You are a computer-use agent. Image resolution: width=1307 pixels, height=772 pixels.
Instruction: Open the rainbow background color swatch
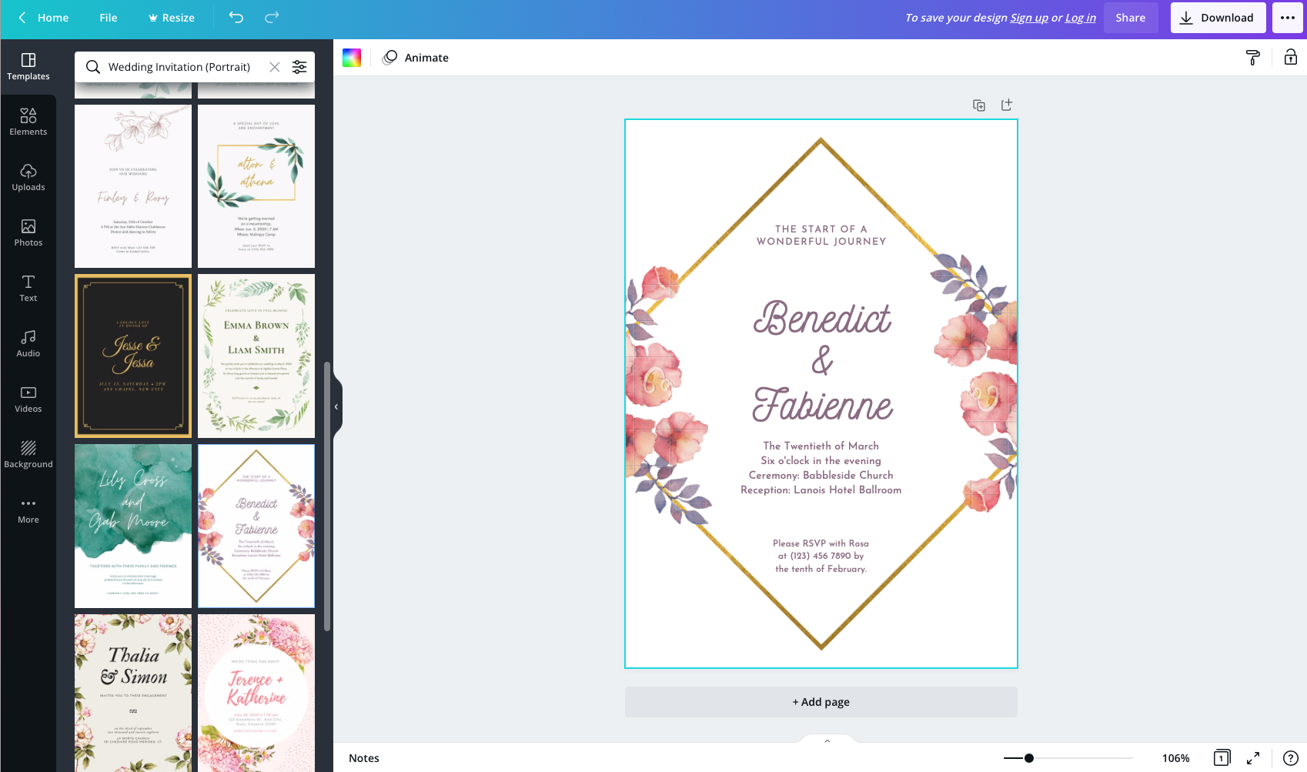[x=352, y=58]
